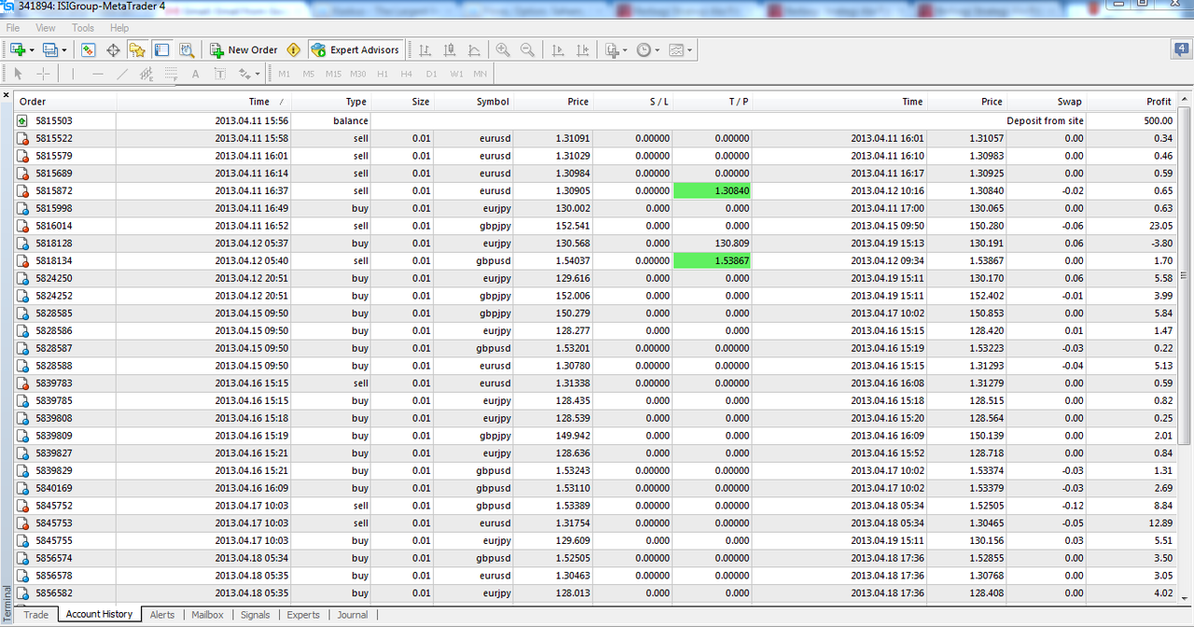Open the View menu
This screenshot has height=627, width=1194.
coord(46,28)
